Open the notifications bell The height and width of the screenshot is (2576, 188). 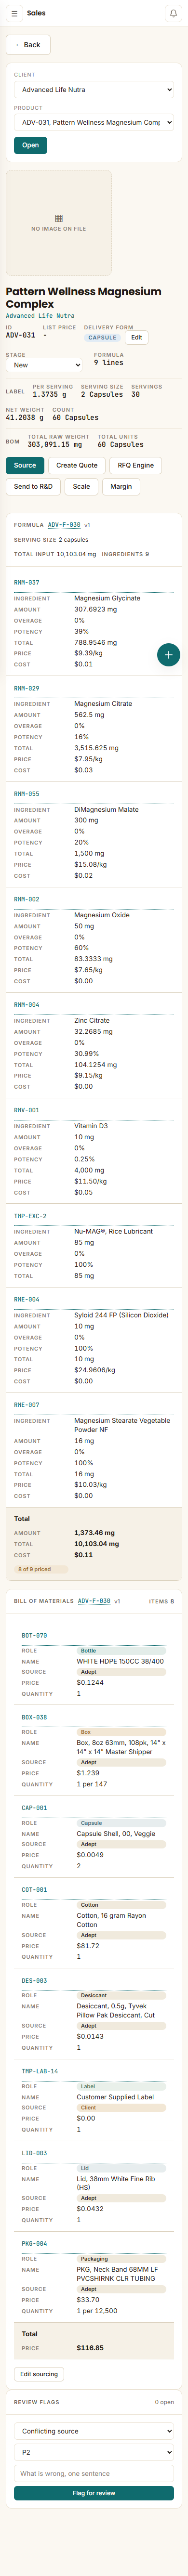tap(173, 13)
